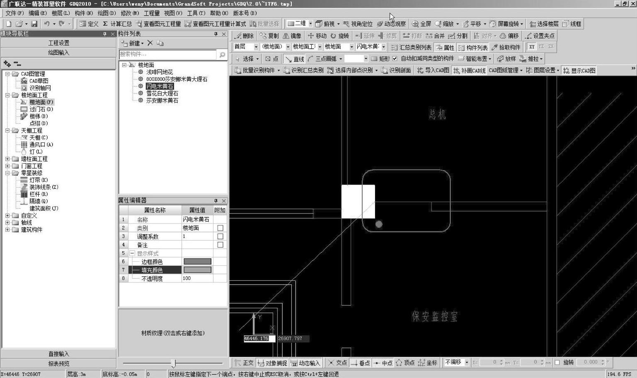Enable 旋转 checkbox in bottom bar
637x378 pixels.
(557, 362)
